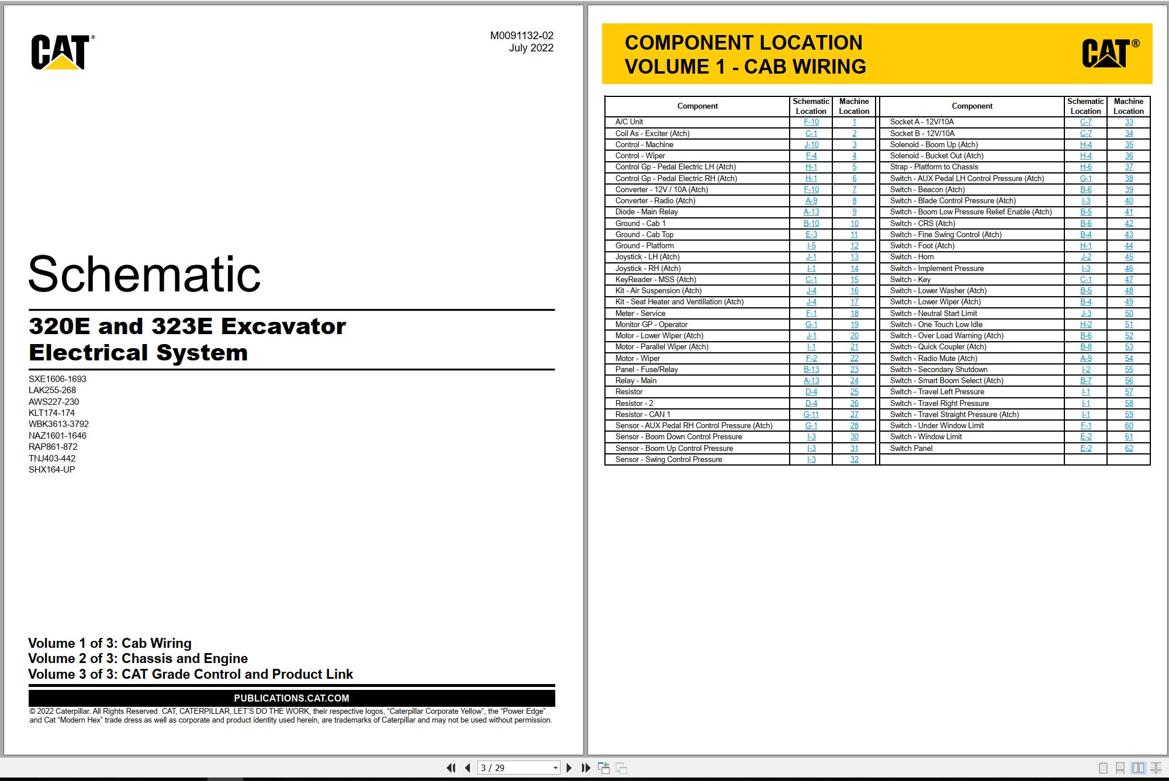
Task: Go to the previous page
Action: coord(468,768)
